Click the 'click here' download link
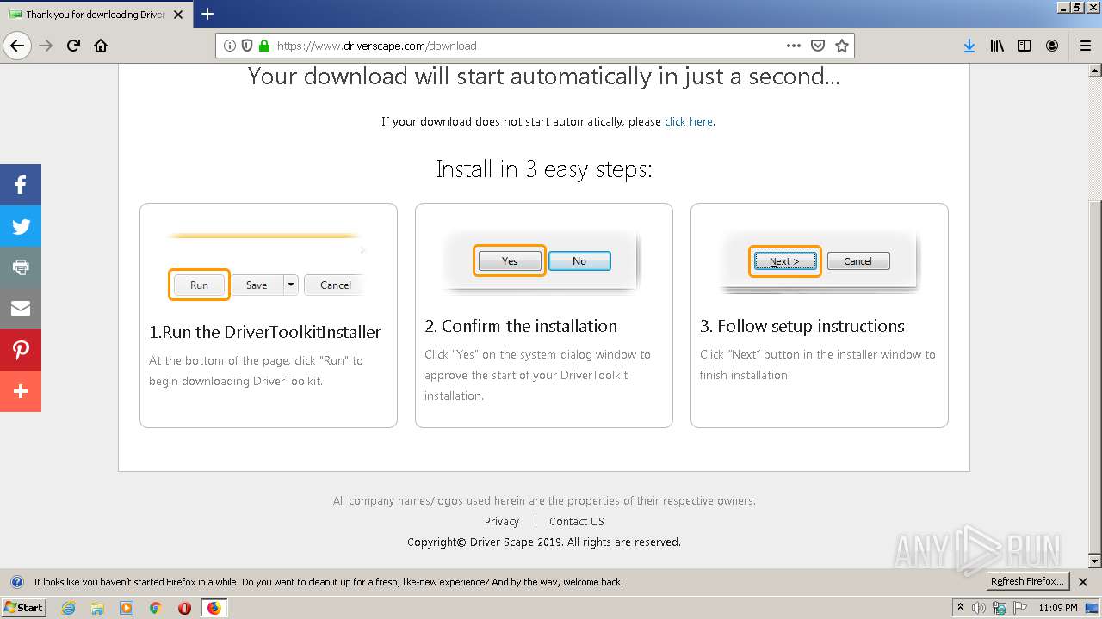This screenshot has width=1102, height=619. coord(689,121)
